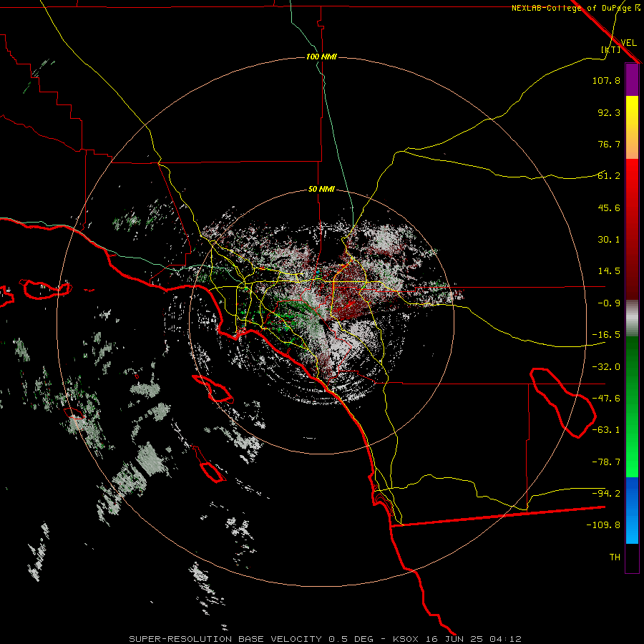This screenshot has width=644, height=644.
Task: Select the 30.1 scale value
Action: point(609,240)
